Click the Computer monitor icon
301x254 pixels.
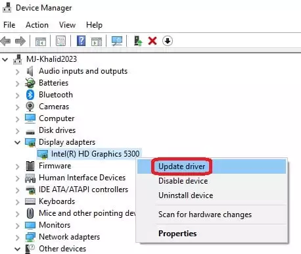[30, 118]
